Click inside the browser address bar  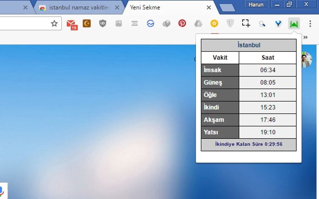click(x=25, y=23)
